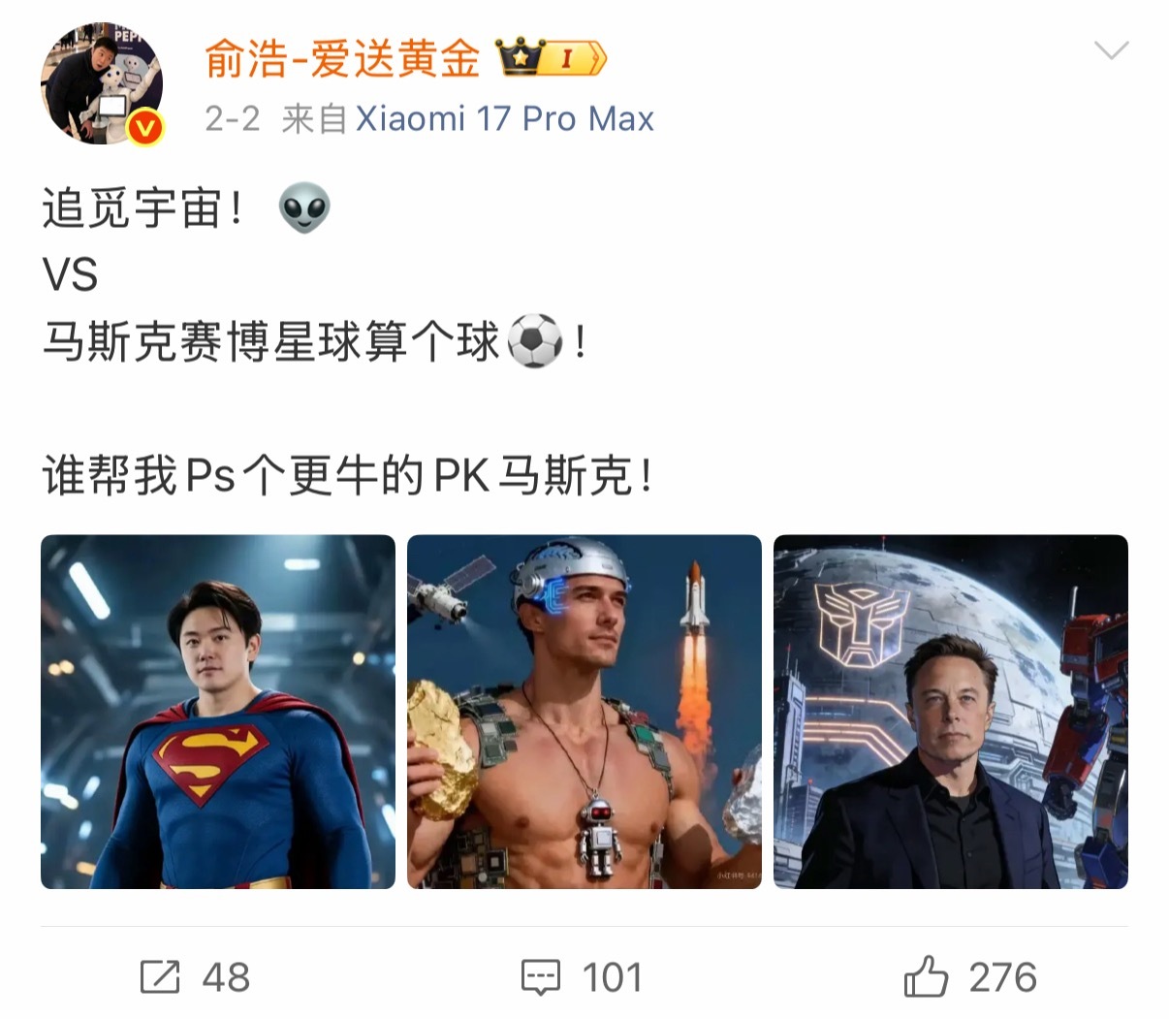Open the shirtless man with rocket image
The height and width of the screenshot is (1019, 1169).
click(x=584, y=712)
